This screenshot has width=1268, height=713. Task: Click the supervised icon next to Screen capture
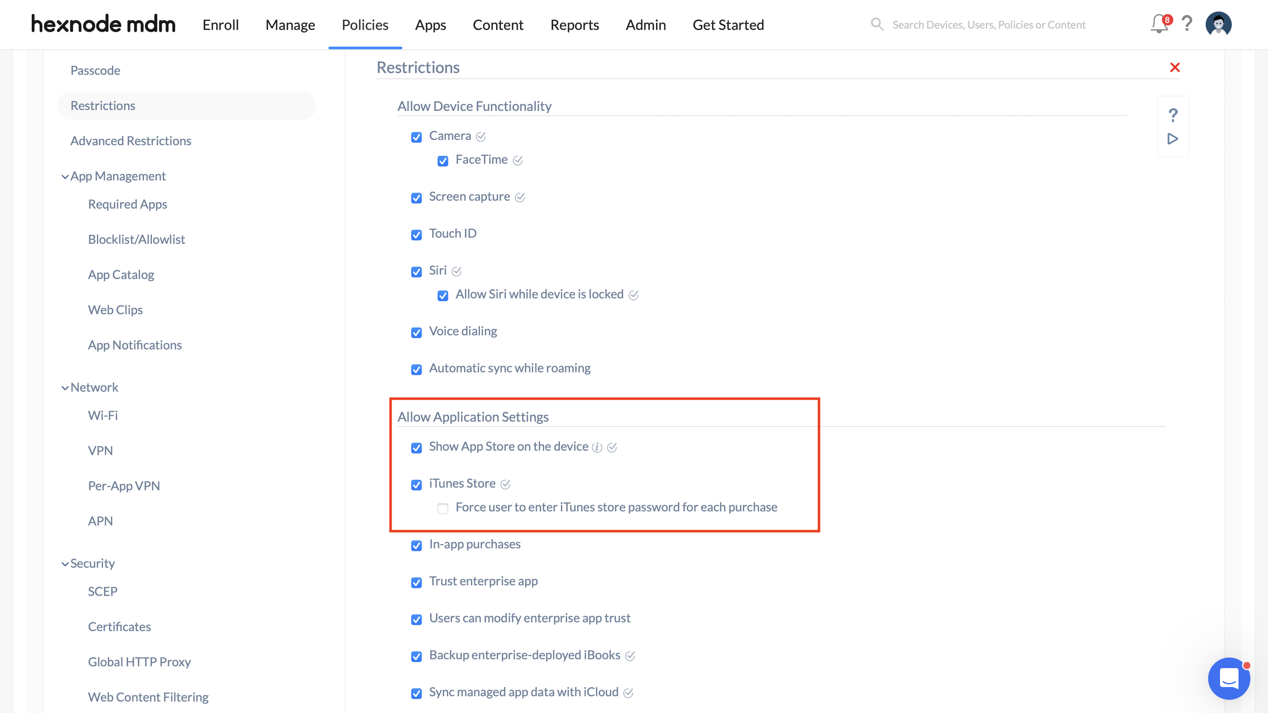[520, 197]
